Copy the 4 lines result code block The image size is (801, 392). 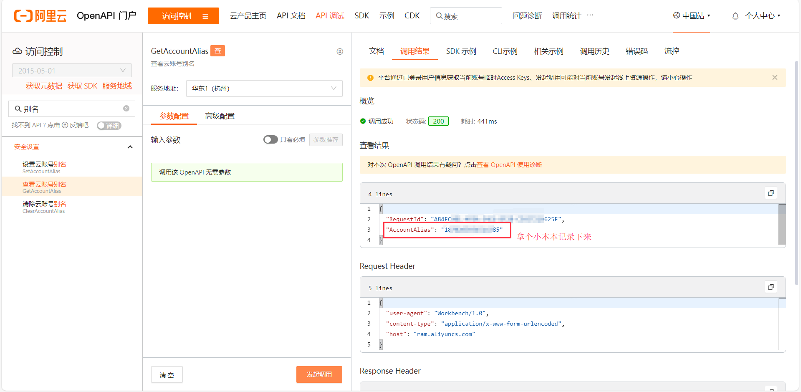tap(771, 193)
